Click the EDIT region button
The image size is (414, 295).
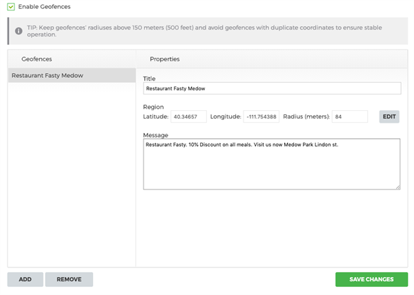389,116
